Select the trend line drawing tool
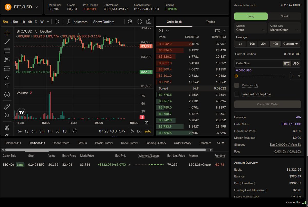The width and height of the screenshot is (308, 207). pos(7,42)
